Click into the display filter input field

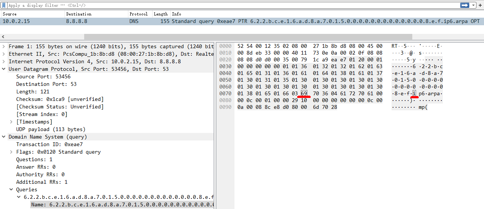pyautogui.click(x=227, y=5)
